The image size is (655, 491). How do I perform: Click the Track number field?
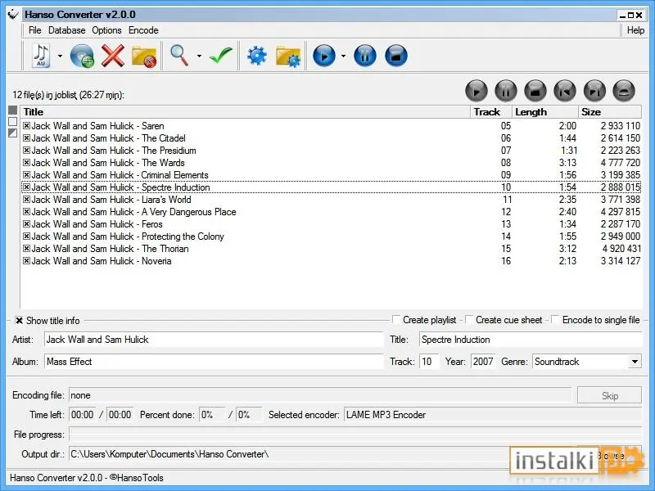429,362
